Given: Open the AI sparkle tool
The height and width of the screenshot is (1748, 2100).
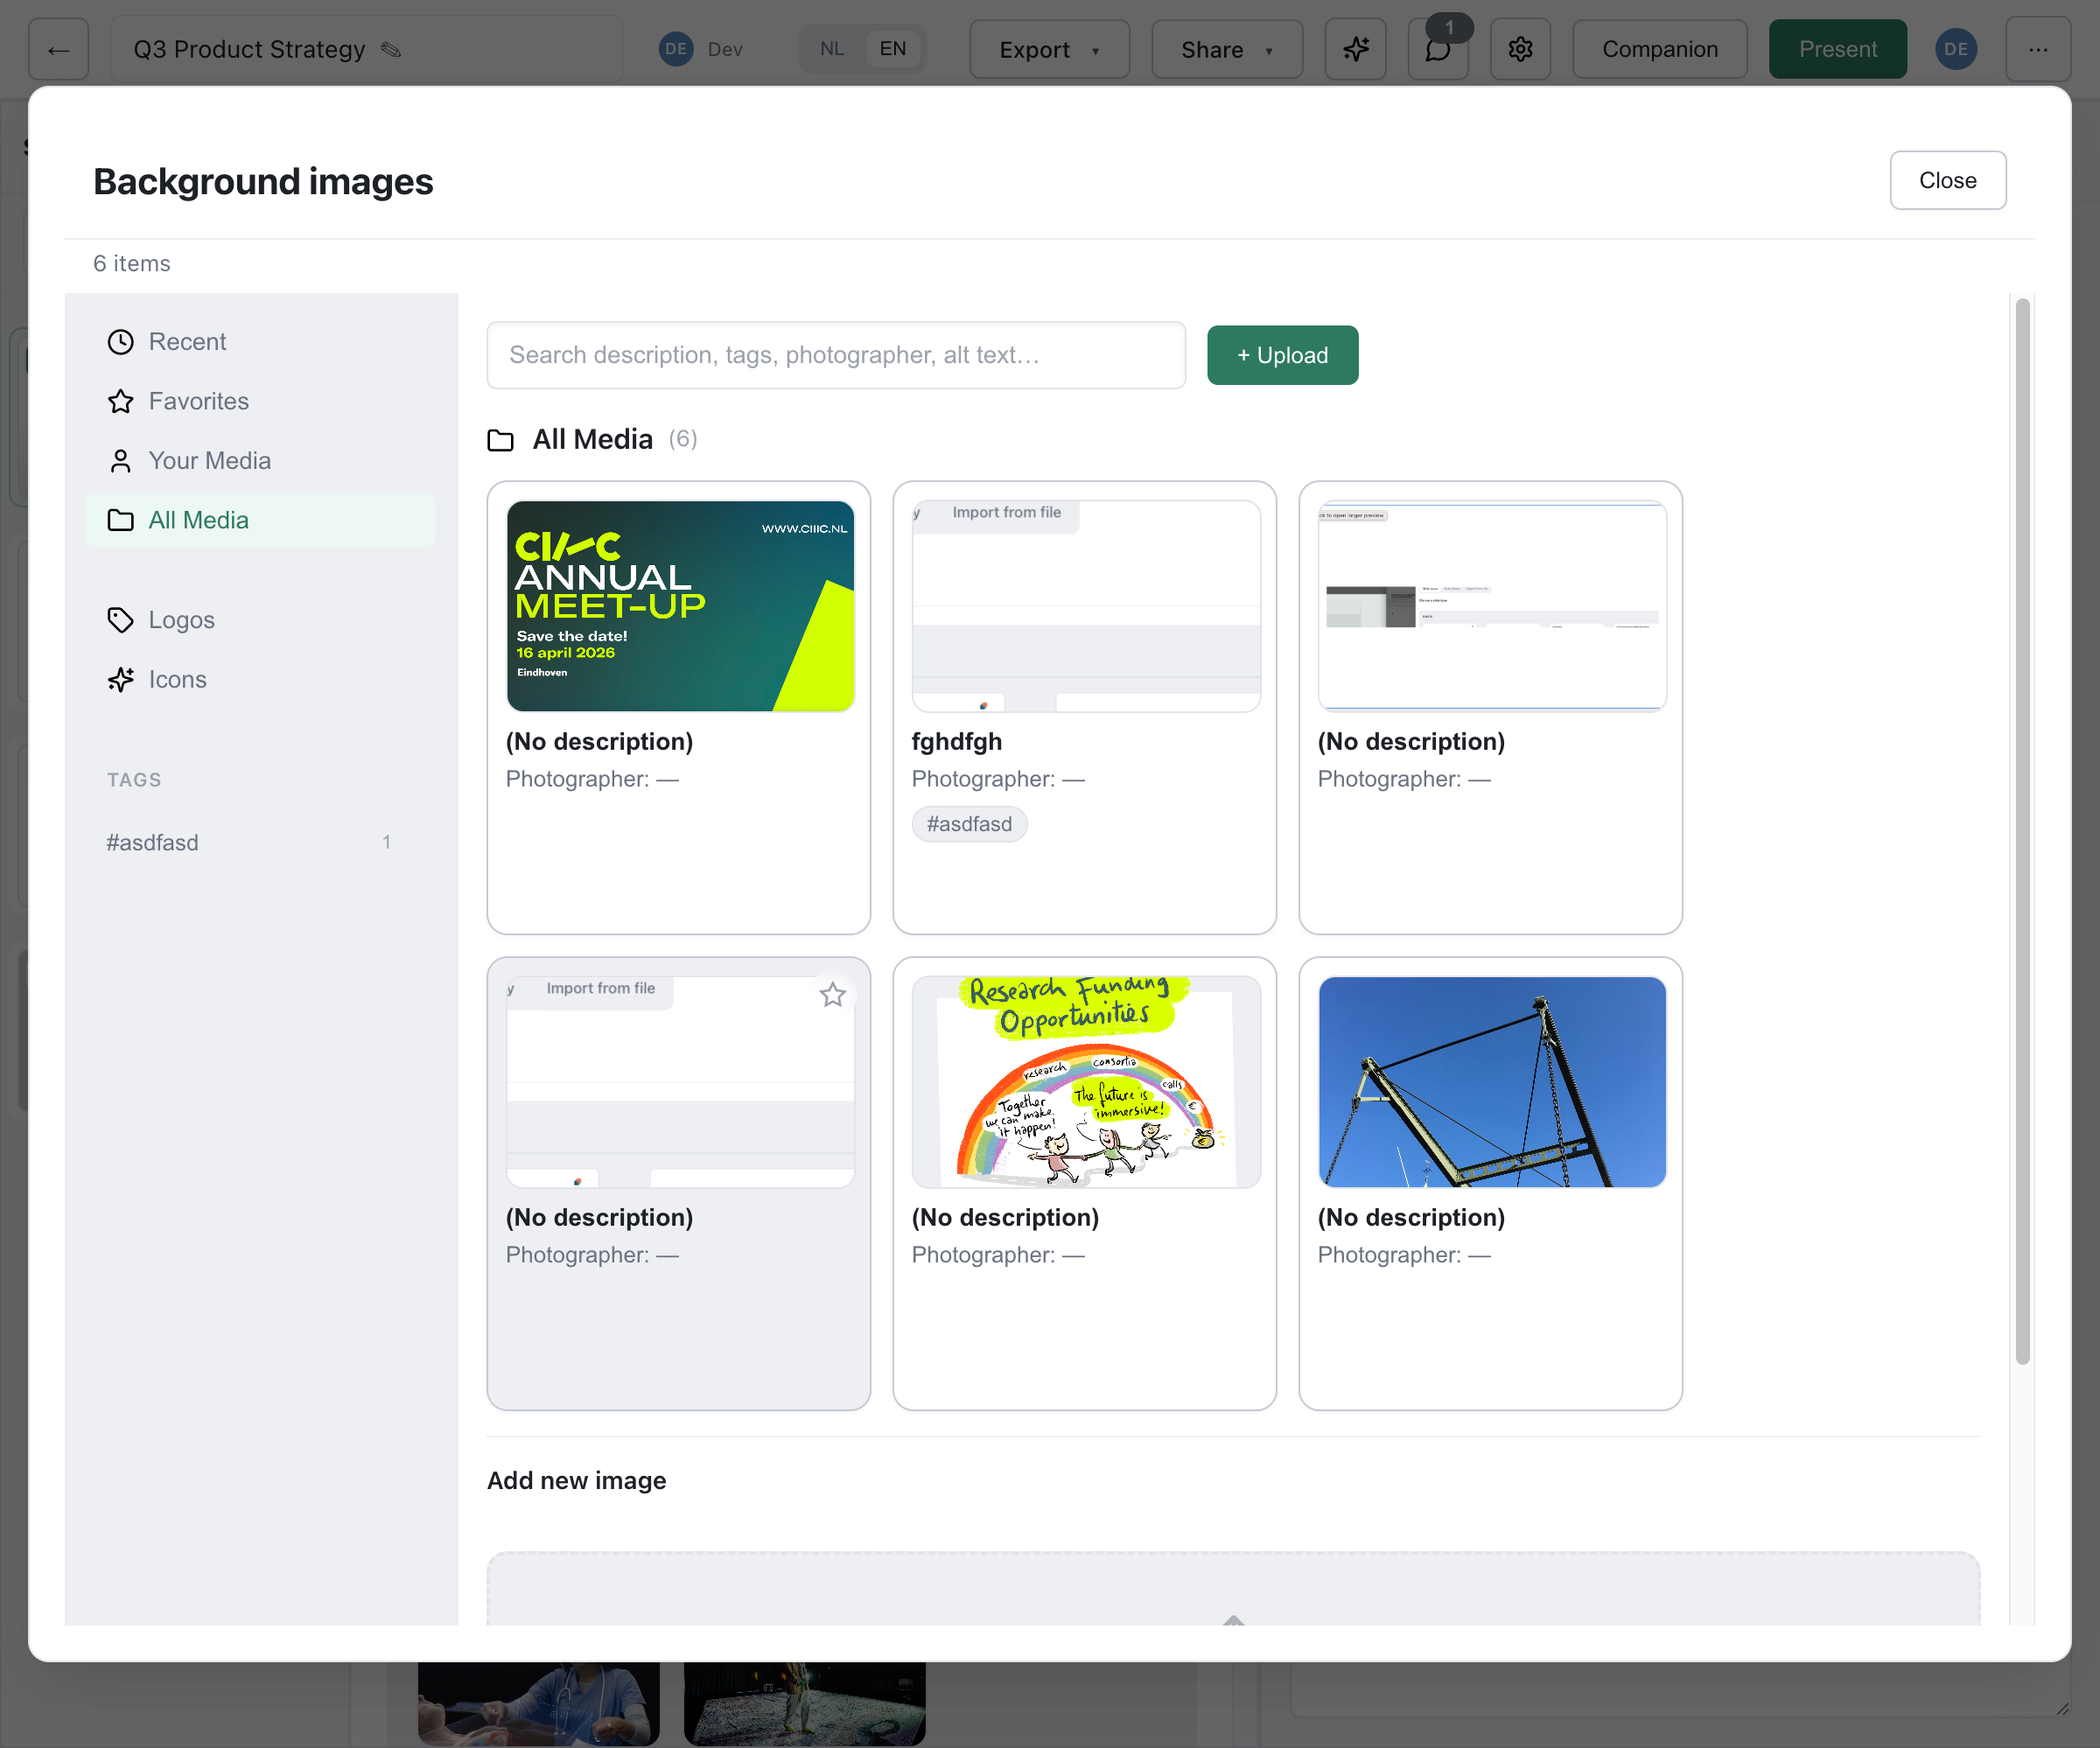Looking at the screenshot, I should tap(1355, 49).
